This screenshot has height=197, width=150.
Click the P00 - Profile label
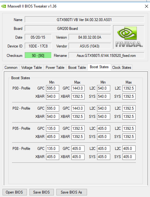tap(21, 88)
